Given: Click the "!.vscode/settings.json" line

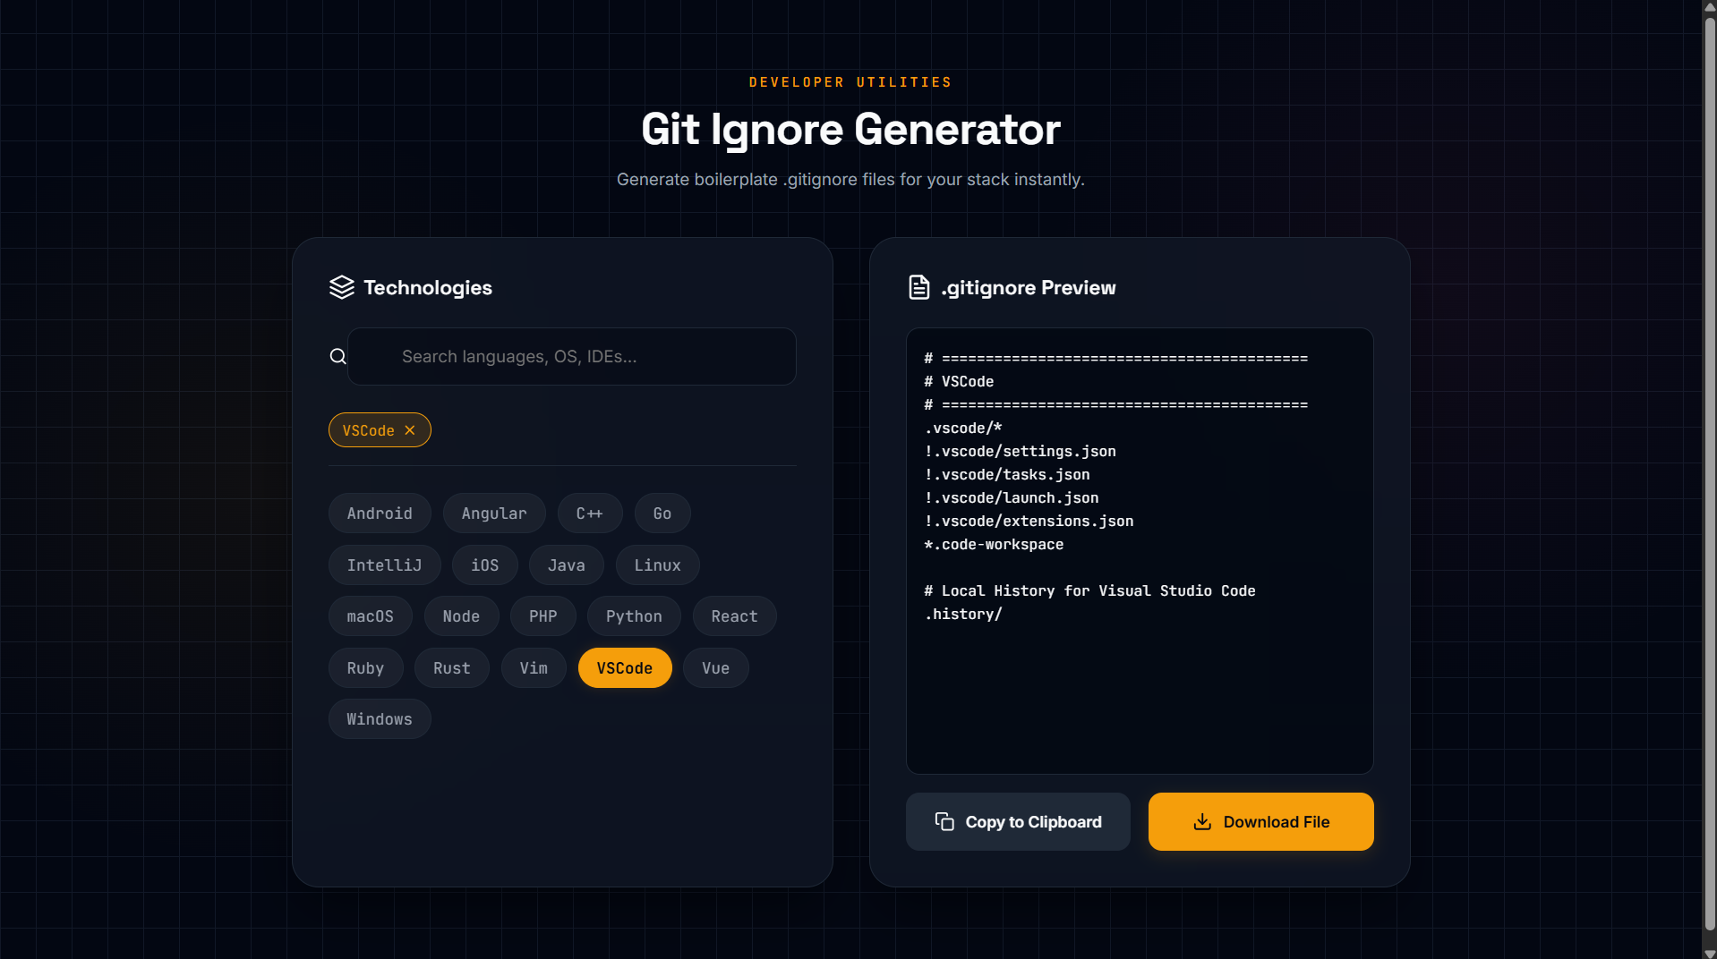Looking at the screenshot, I should [x=1021, y=451].
